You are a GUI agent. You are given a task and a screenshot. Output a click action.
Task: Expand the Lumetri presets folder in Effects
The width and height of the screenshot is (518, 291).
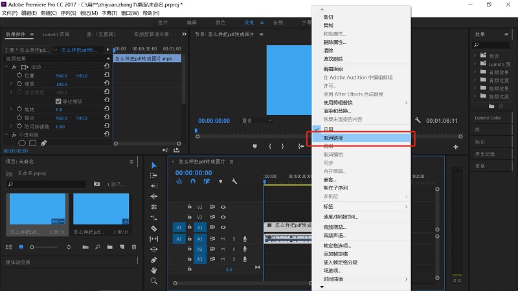475,63
